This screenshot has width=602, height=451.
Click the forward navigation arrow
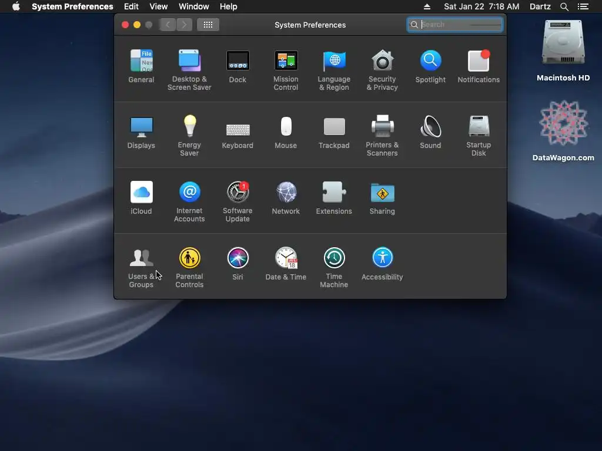(x=184, y=25)
